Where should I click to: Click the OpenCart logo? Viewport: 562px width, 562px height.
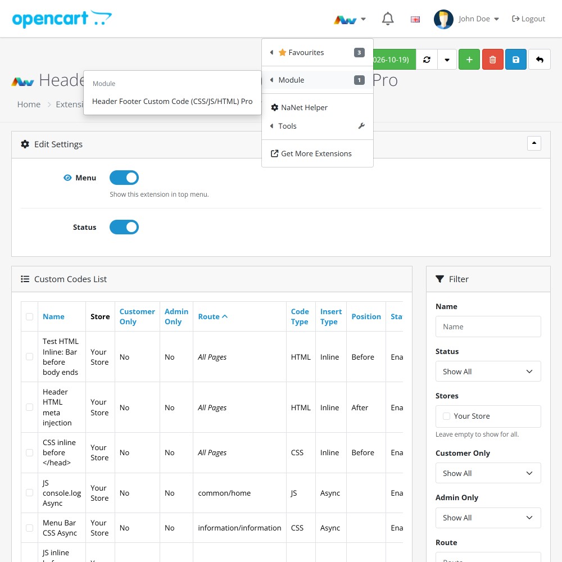[x=62, y=19]
